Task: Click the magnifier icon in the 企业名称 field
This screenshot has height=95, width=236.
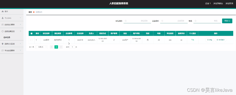Action: [162, 21]
